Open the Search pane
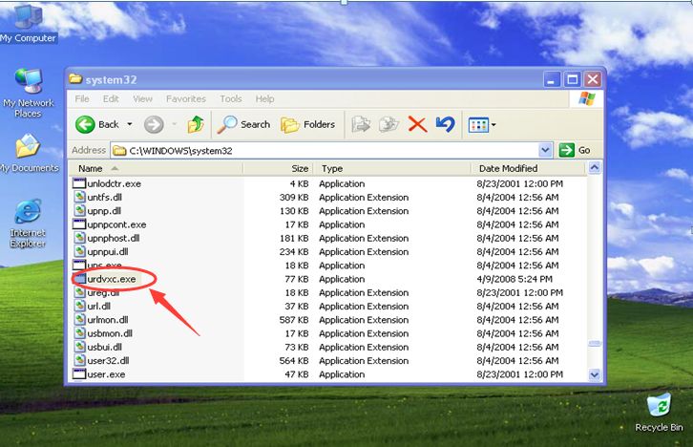Viewport: 693px width, 447px height. (243, 125)
